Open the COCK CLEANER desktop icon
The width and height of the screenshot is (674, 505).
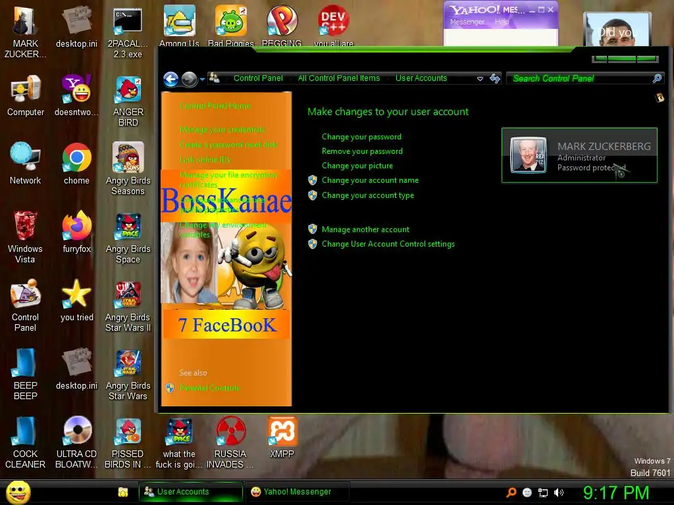pos(26,443)
